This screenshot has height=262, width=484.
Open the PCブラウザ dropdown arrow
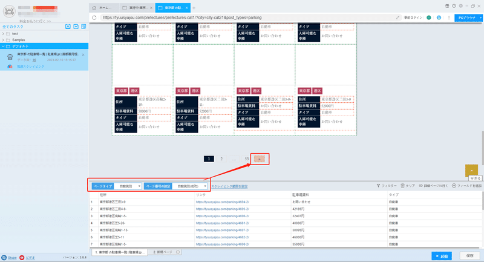[480, 18]
